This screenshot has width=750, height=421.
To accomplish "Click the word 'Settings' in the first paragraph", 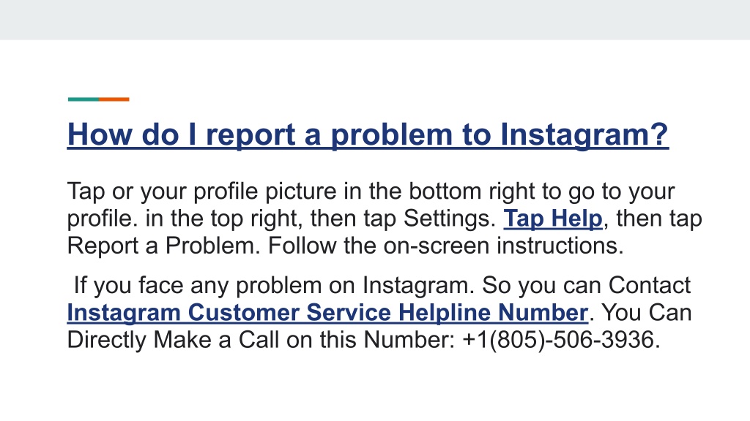I will tap(449, 219).
